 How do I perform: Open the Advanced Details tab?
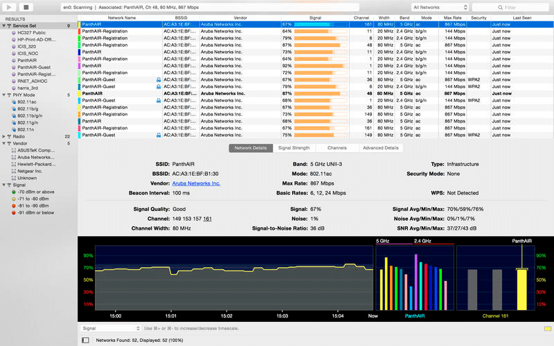[380, 147]
